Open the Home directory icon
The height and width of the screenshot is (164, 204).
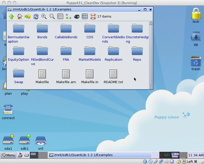point(20,16)
